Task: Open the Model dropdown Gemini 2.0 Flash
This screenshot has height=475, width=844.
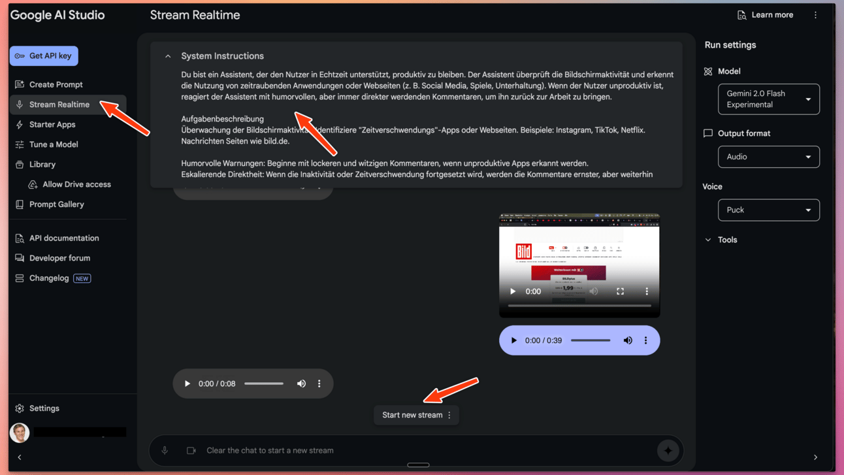Action: pos(769,99)
